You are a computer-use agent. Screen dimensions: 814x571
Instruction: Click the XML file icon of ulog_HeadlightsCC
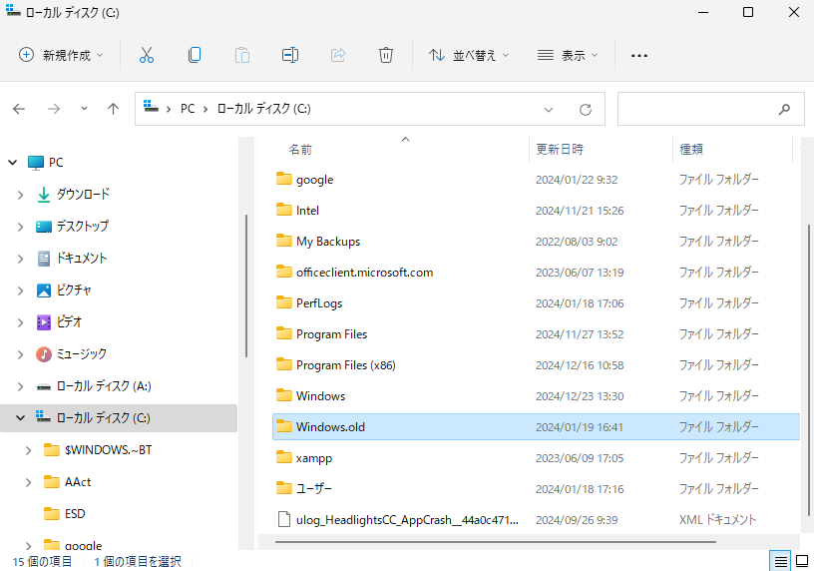pyautogui.click(x=283, y=519)
